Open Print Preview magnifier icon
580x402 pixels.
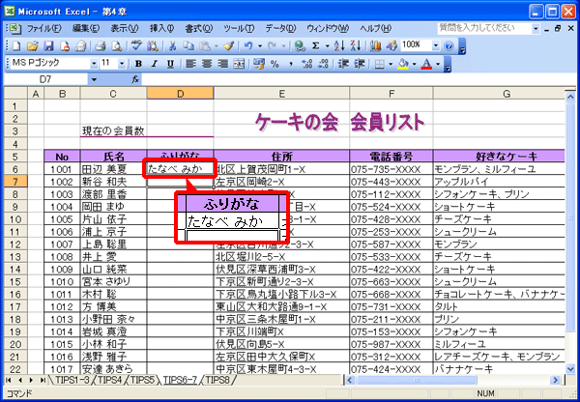[117, 45]
